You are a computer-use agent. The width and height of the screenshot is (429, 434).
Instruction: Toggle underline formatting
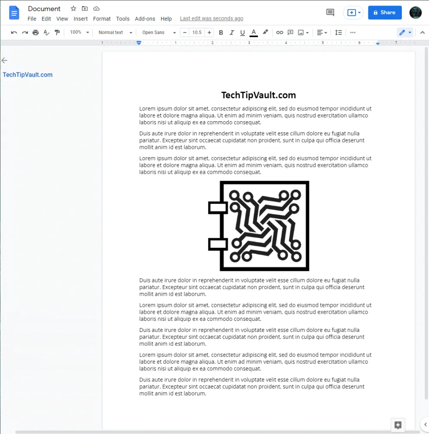click(242, 33)
